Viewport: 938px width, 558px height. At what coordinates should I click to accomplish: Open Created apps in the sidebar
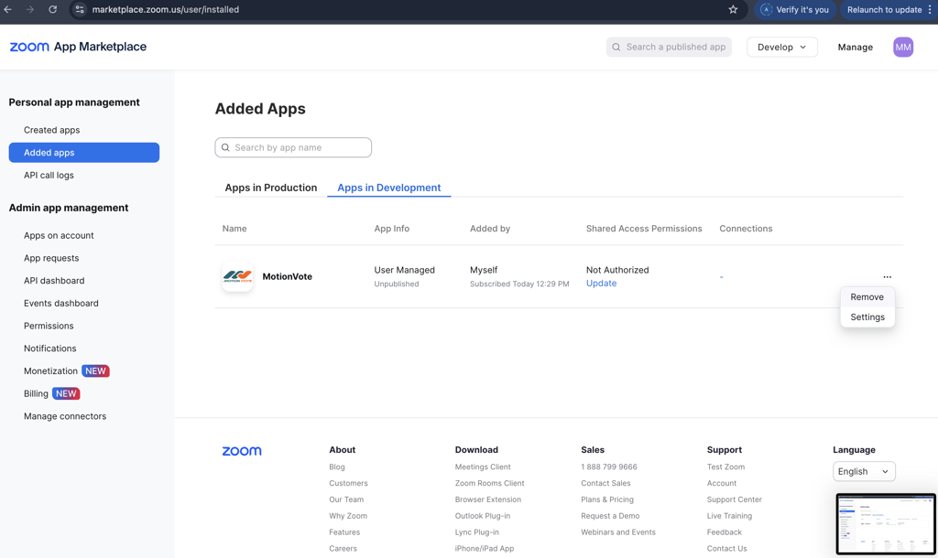[x=51, y=130]
